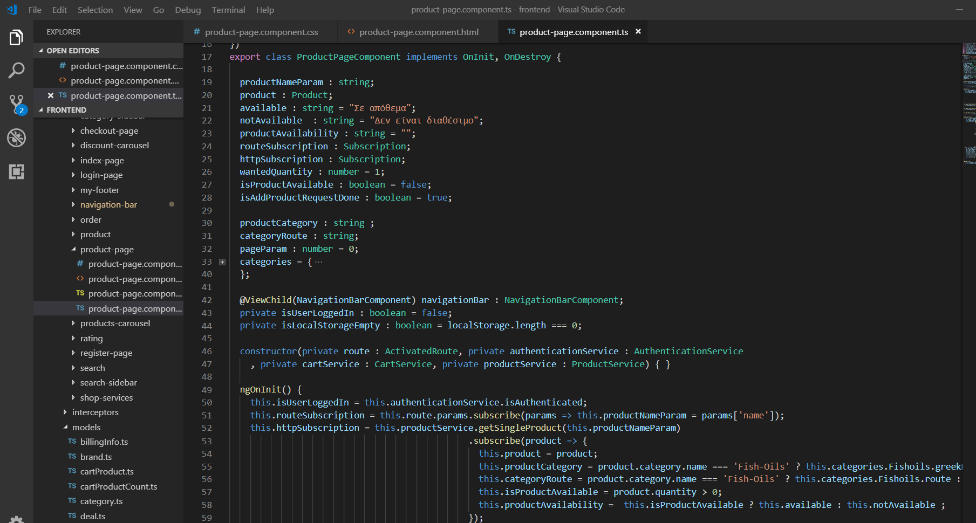Open the Extensions view in activity bar
The width and height of the screenshot is (976, 523).
[x=16, y=171]
